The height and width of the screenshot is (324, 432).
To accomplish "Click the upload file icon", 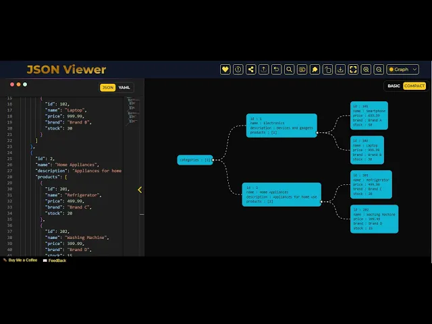I will (264, 70).
